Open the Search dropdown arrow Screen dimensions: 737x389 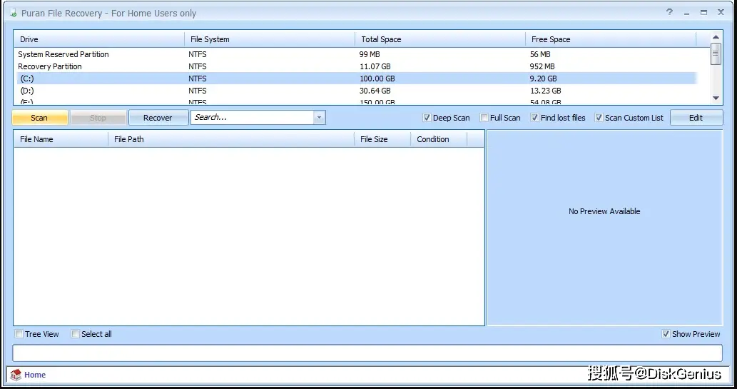pyautogui.click(x=319, y=118)
